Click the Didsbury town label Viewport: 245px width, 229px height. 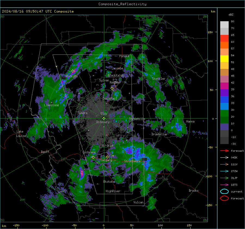coord(103,122)
